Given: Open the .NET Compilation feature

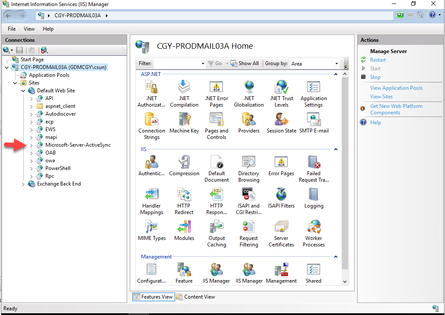Looking at the screenshot, I should click(184, 94).
